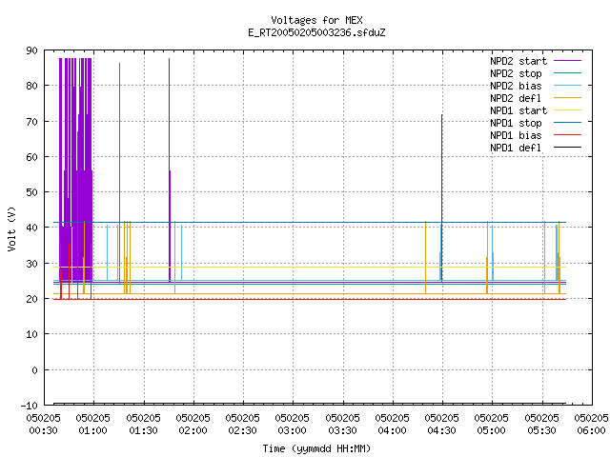Click the y-axis tick label 10

pos(31,334)
